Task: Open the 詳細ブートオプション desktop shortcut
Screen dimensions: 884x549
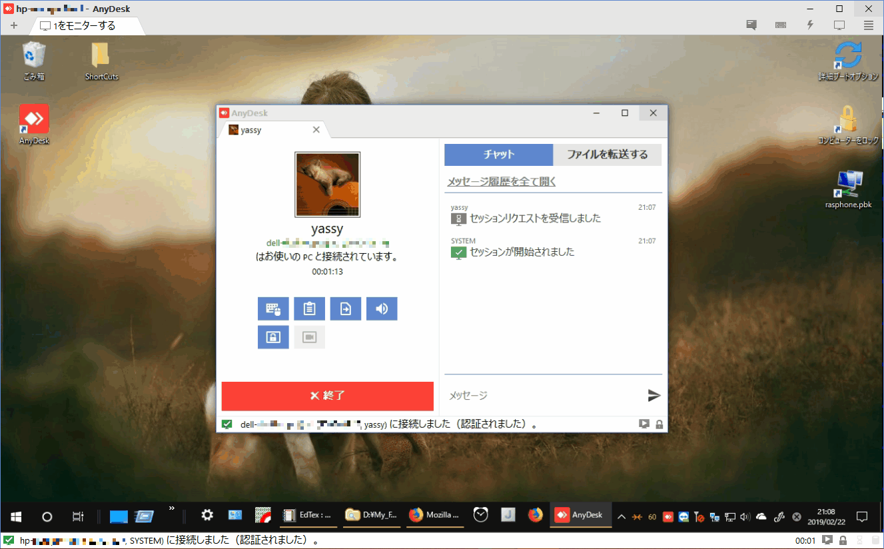Action: click(848, 61)
